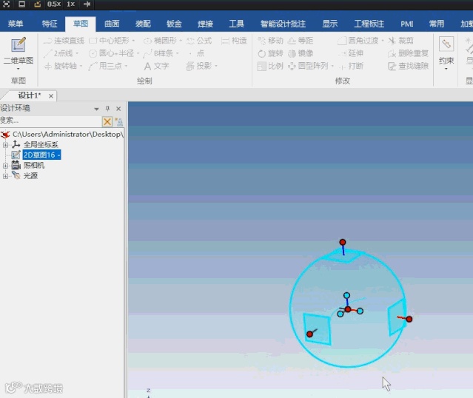Pin the 设计环境 panel
The image size is (473, 398).
click(107, 109)
